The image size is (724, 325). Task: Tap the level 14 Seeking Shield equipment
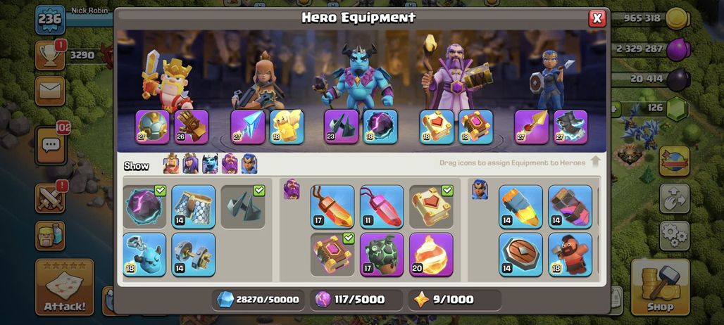521,255
